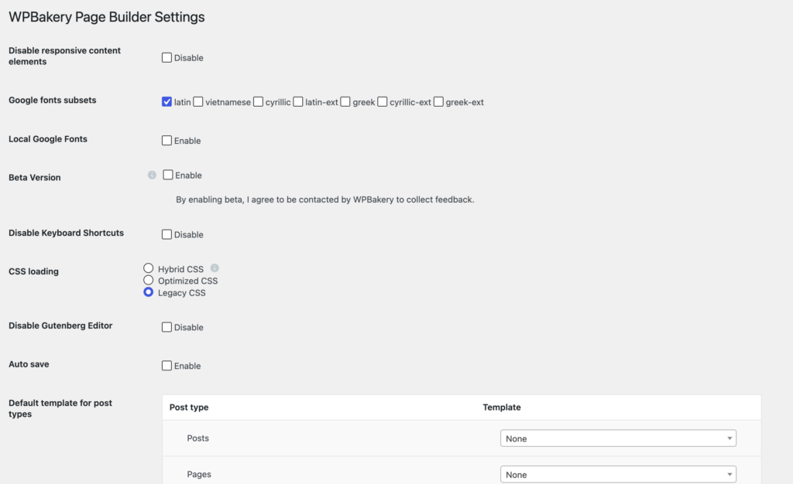793x484 pixels.
Task: Tick the greek fonts subset checkbox
Action: tap(345, 101)
